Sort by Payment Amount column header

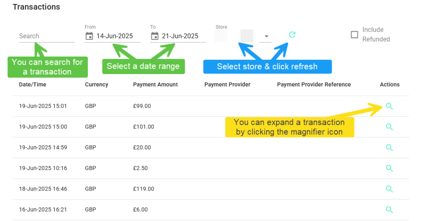coord(155,84)
